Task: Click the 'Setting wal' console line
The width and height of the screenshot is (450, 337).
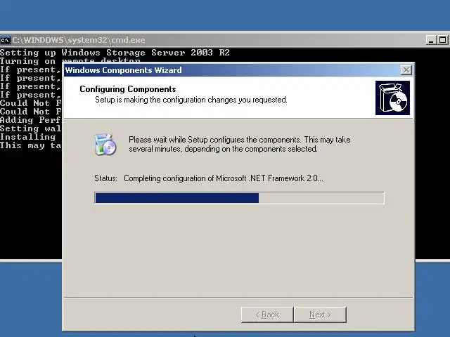Action: pyautogui.click(x=31, y=128)
